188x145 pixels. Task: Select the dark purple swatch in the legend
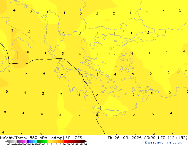(x=17, y=141)
